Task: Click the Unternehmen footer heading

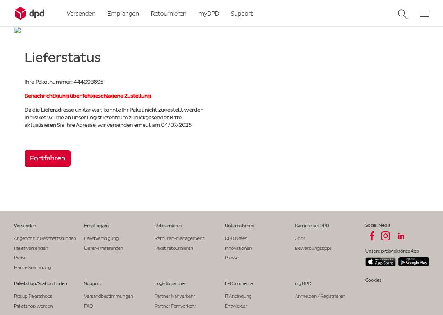Action: click(240, 226)
